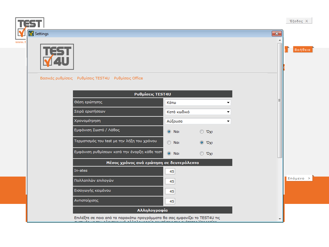Screen dimensions: 329x247
Task: Click the In-ates seconds field
Action: pyautogui.click(x=170, y=171)
